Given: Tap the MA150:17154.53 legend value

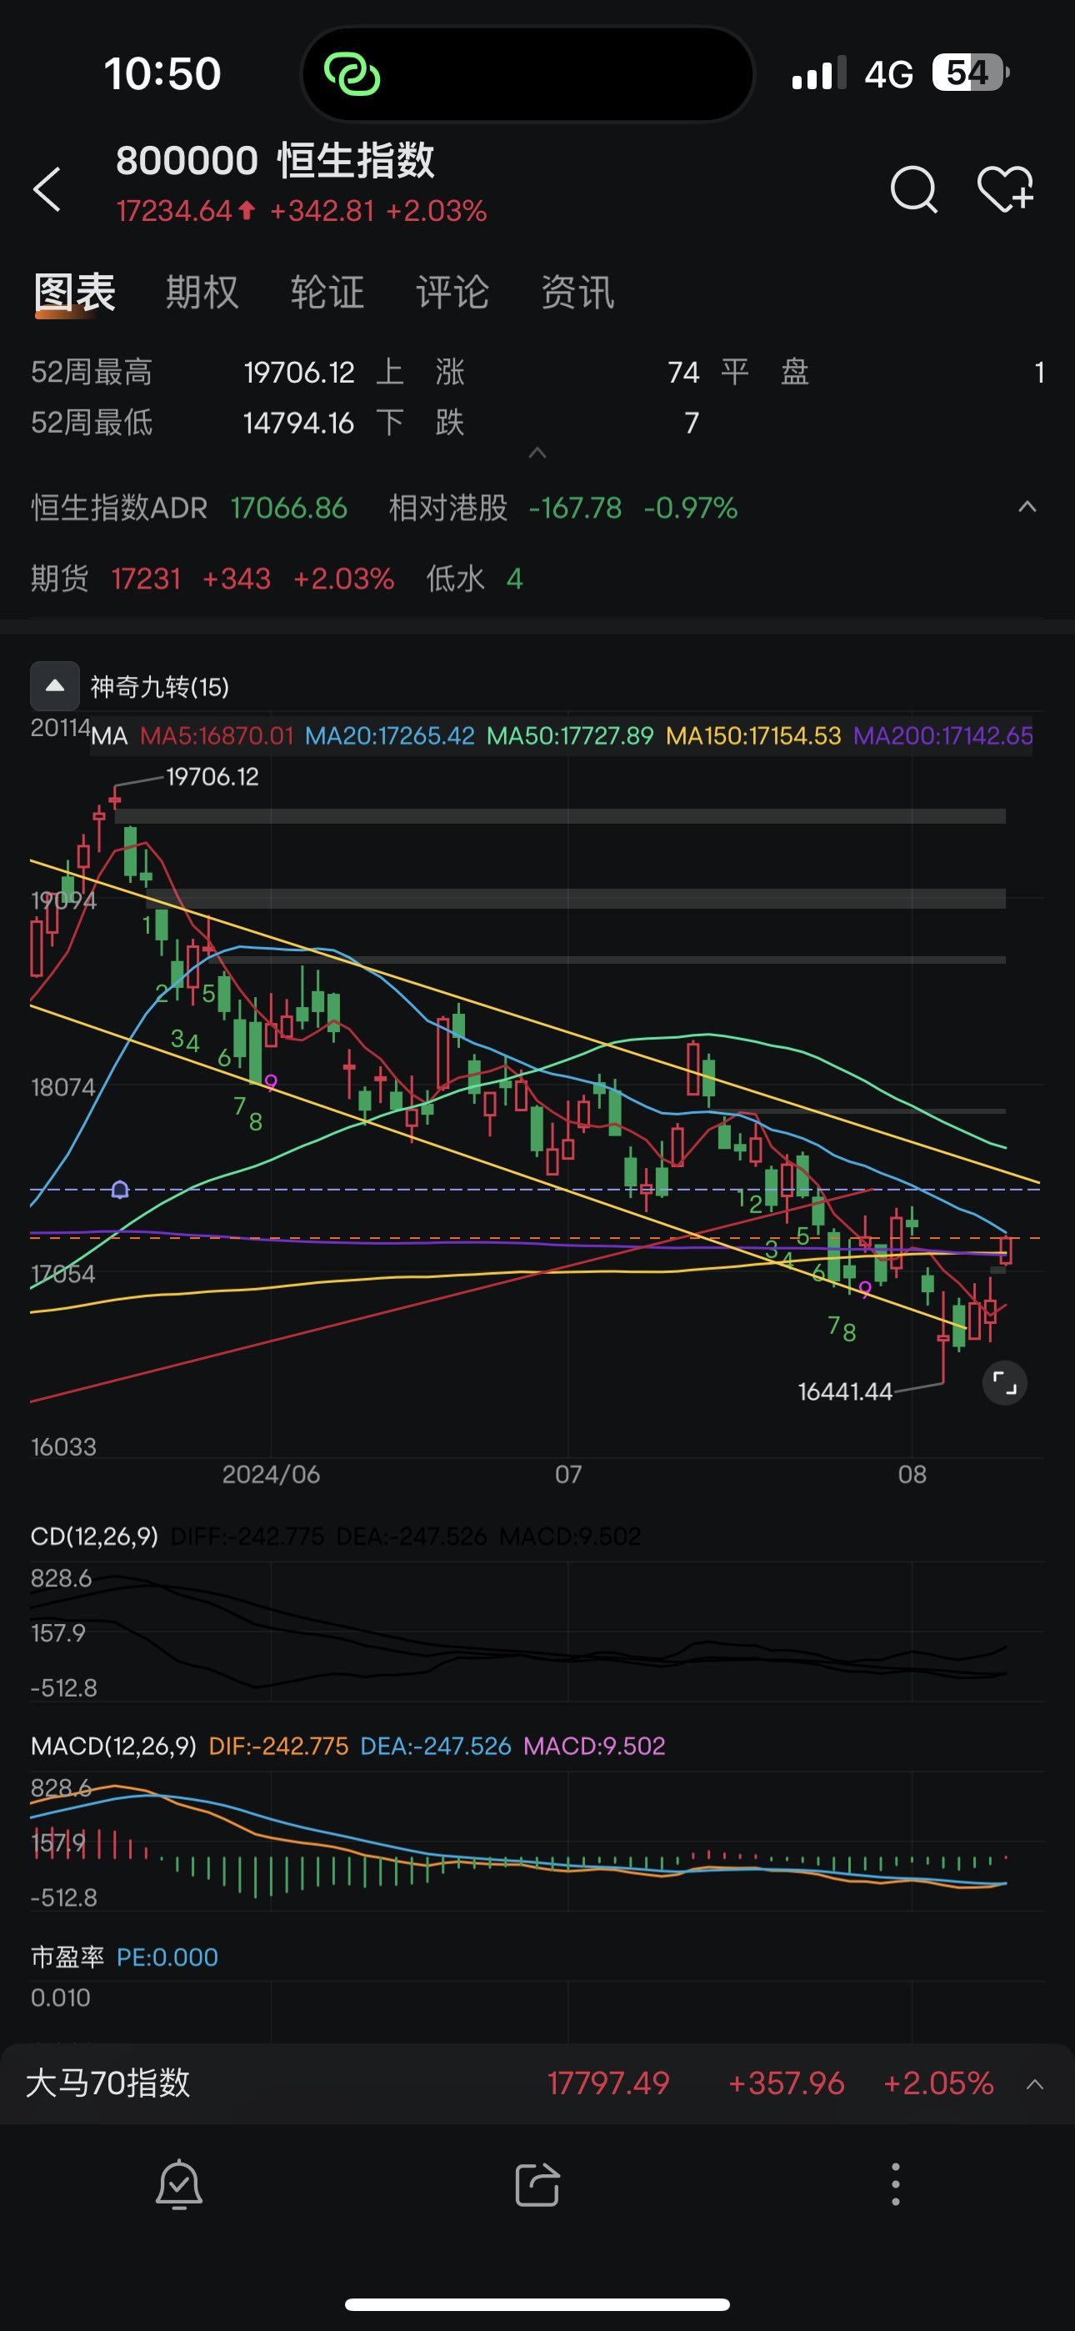Looking at the screenshot, I should point(754,735).
